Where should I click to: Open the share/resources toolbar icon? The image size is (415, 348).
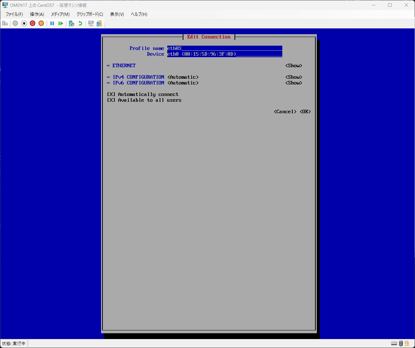tap(99, 23)
